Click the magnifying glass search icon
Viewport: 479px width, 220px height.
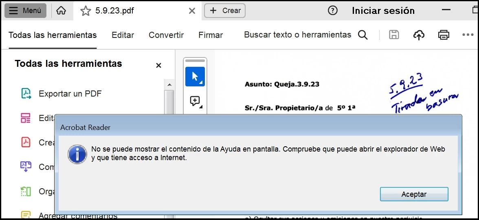click(363, 35)
